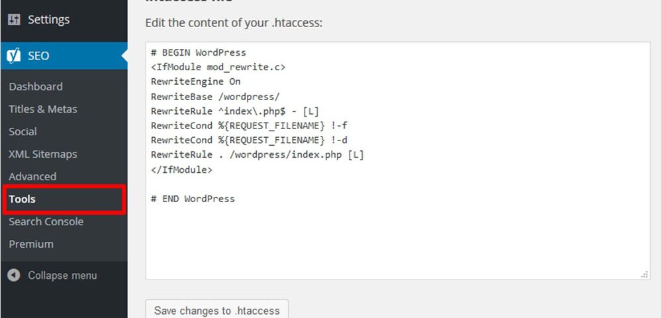Click the END WordPress comment line
Image resolution: width=662 pixels, height=318 pixels.
point(193,199)
